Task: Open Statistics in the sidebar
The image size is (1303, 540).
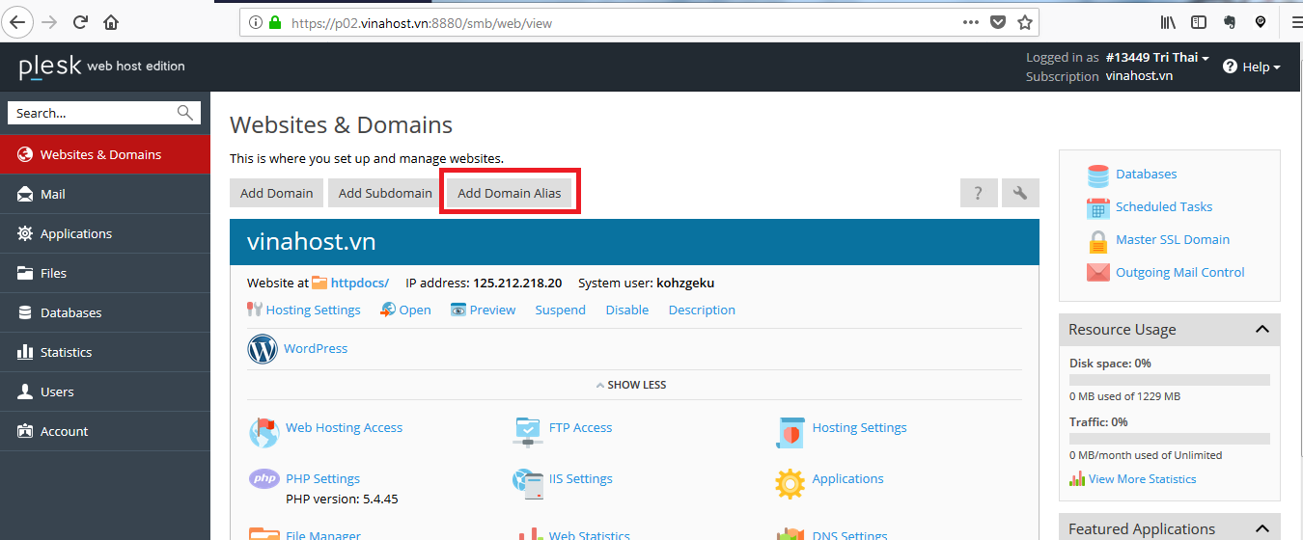Action: (x=105, y=352)
